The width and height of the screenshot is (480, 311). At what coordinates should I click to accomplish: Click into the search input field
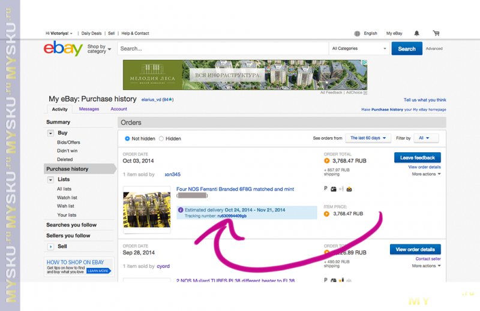tap(222, 49)
